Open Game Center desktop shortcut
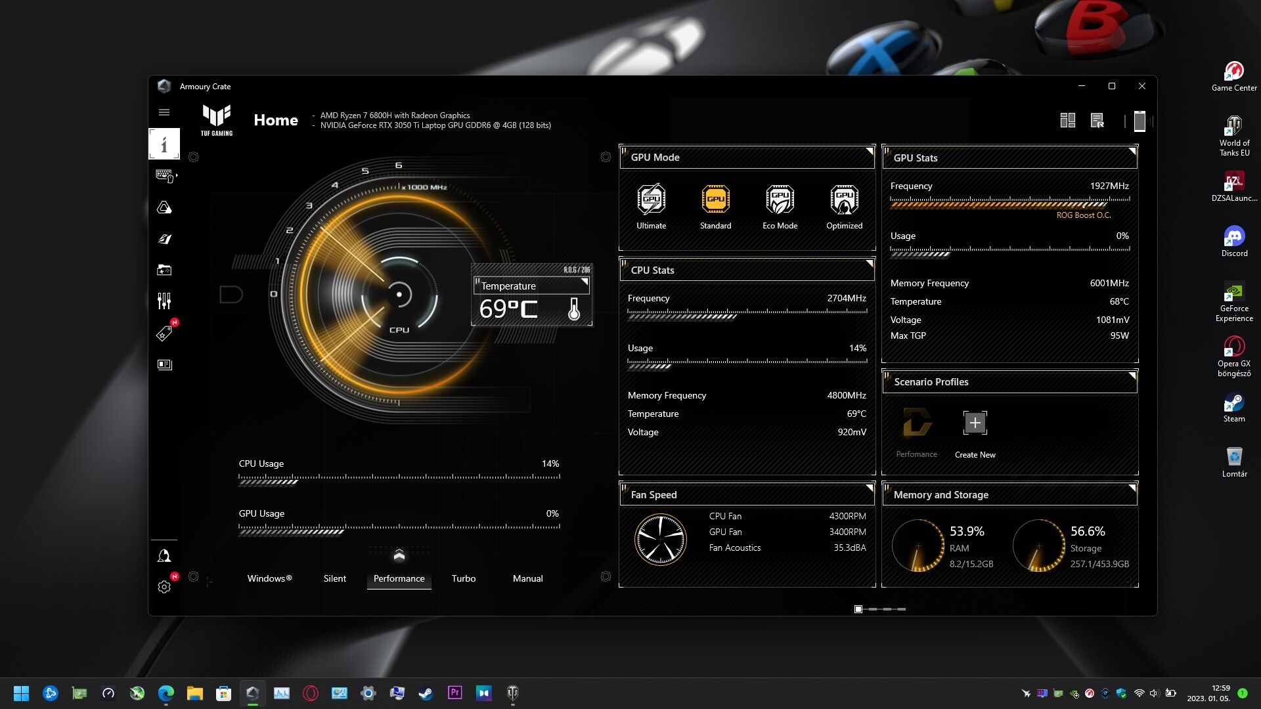This screenshot has width=1261, height=709. click(x=1234, y=76)
